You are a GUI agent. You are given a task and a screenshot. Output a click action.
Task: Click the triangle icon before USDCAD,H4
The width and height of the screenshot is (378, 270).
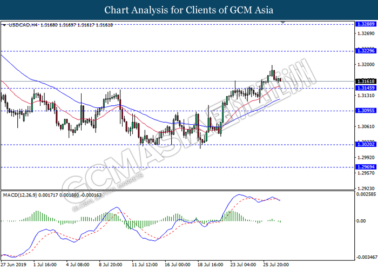(5, 25)
